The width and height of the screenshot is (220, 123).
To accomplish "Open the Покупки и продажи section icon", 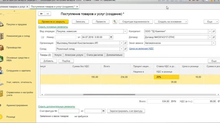I will [x=1, y=24].
